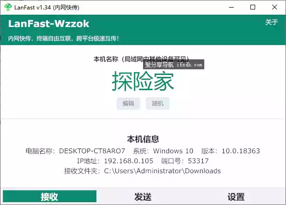Close the LanFast window
The image size is (286, 205).
[275, 7]
